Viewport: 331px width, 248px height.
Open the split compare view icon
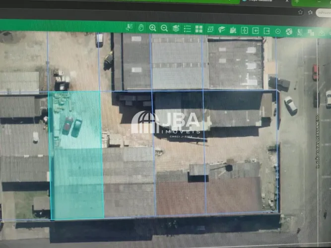[x=244, y=30]
